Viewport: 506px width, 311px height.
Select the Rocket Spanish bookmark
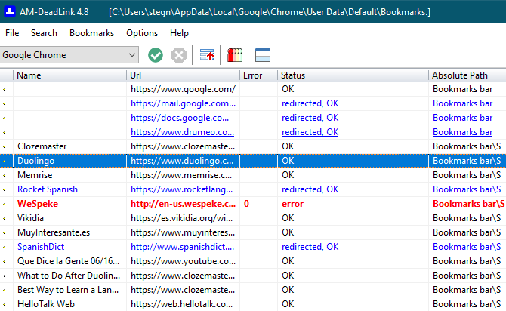coord(48,189)
